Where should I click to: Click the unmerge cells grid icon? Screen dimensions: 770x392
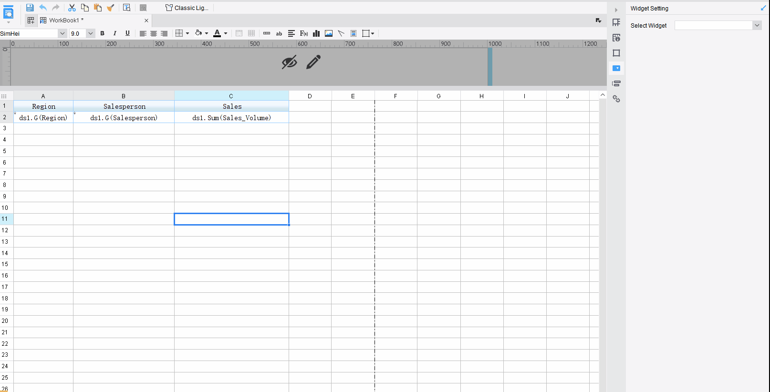click(x=251, y=33)
